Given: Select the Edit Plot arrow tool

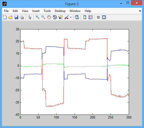Looking at the screenshot, I should (30, 17).
